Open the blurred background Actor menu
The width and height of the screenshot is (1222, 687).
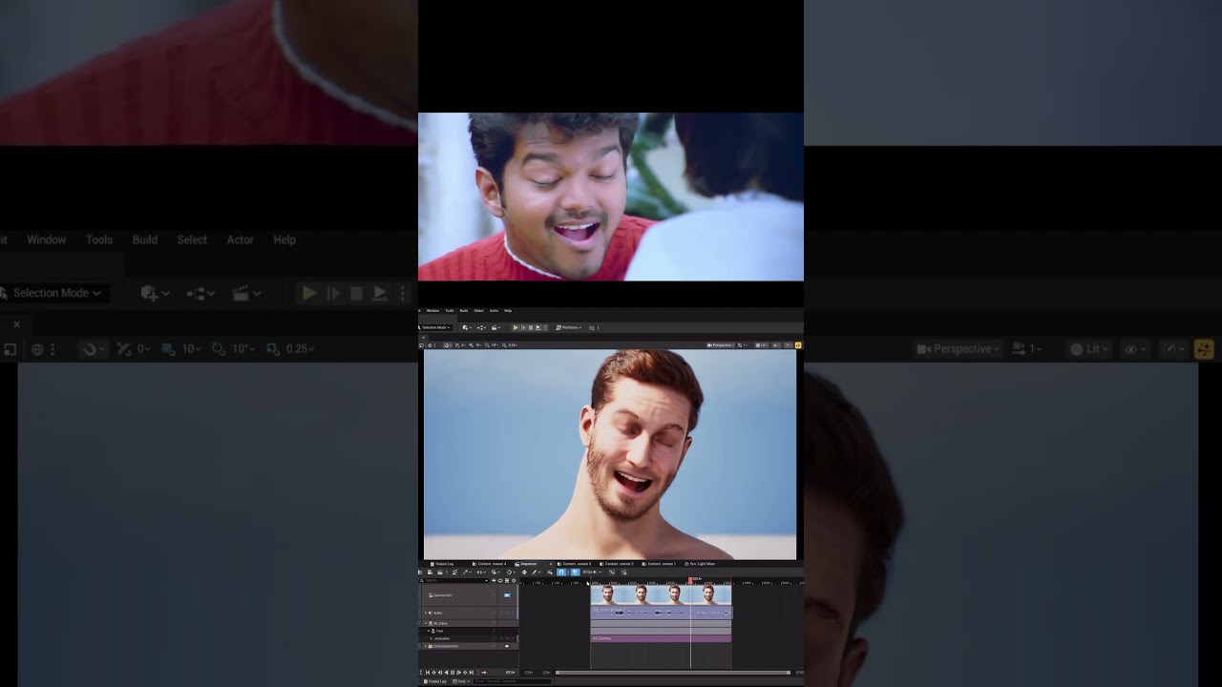pyautogui.click(x=240, y=239)
